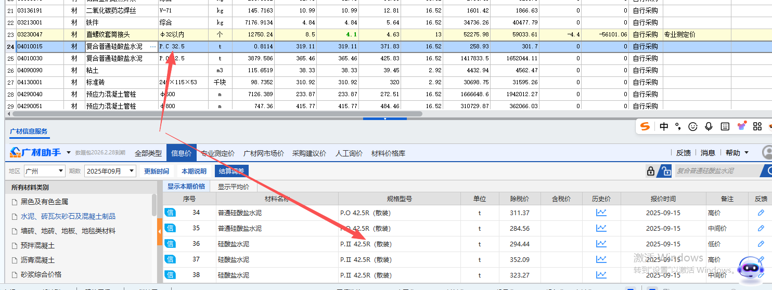Collapse the category panel with the orange handle
Screen dimensions: 772x290
(x=160, y=231)
